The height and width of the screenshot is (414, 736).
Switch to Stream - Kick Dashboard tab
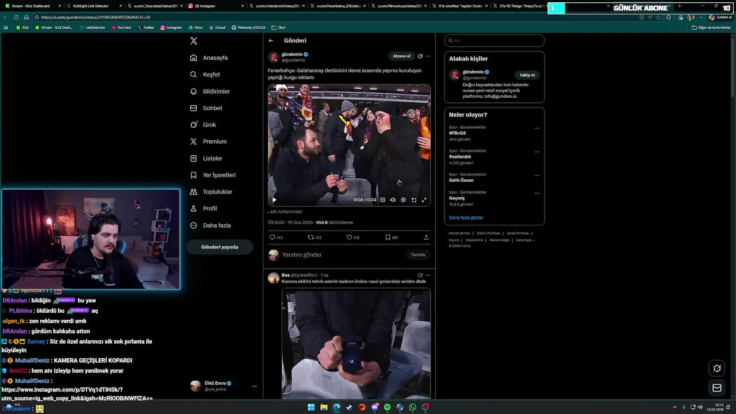(32, 6)
